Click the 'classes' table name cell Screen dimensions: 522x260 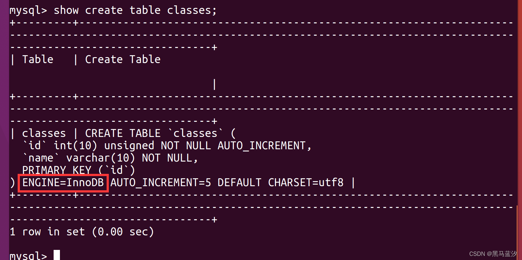pyautogui.click(x=44, y=133)
